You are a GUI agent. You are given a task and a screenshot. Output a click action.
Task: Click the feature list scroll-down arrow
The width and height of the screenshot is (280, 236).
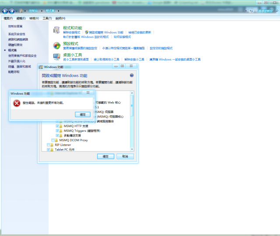[132, 149]
